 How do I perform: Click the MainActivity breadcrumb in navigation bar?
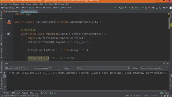66,8
